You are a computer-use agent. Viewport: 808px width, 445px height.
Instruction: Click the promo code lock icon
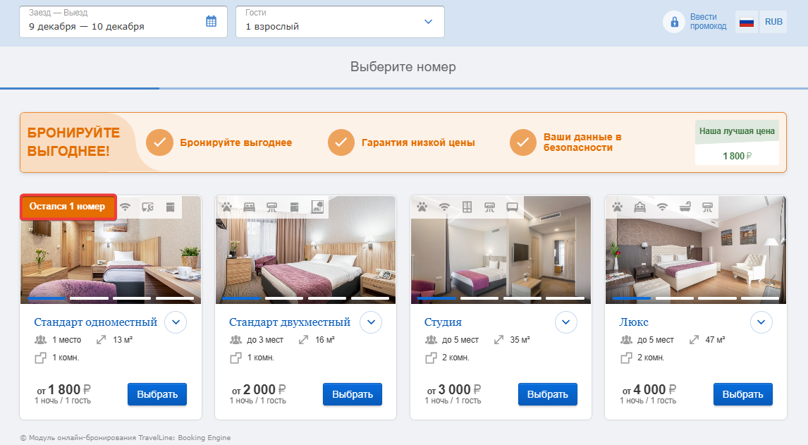click(x=674, y=22)
